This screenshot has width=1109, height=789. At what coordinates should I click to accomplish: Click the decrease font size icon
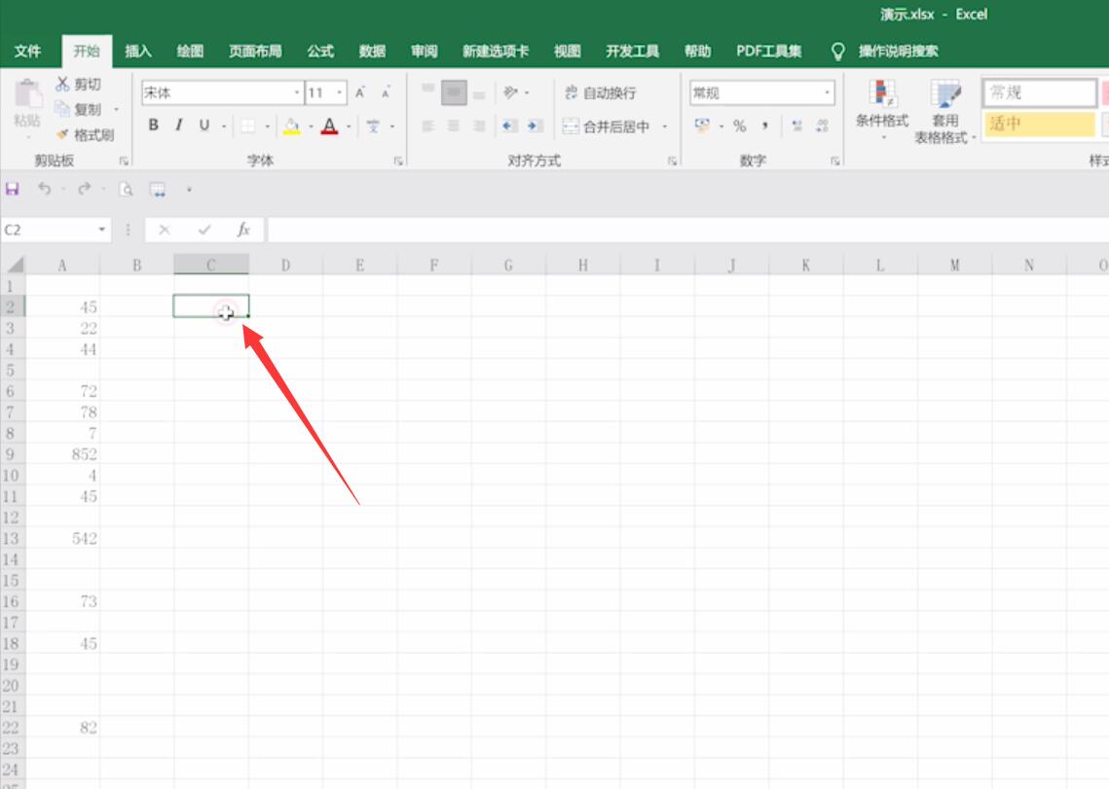tap(386, 92)
